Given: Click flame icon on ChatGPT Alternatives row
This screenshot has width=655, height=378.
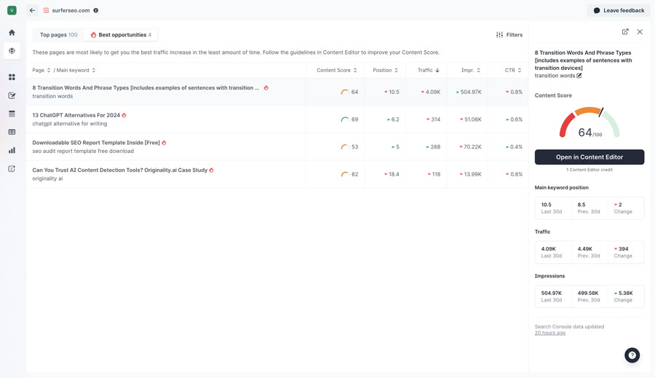Looking at the screenshot, I should tap(124, 115).
